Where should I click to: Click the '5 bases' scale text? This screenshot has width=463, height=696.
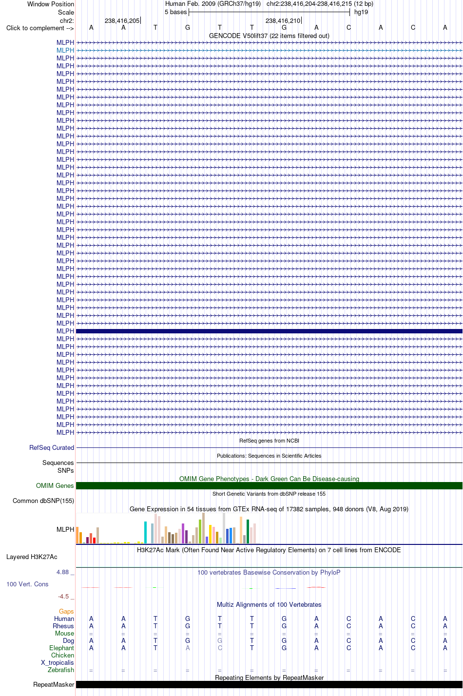(x=175, y=12)
